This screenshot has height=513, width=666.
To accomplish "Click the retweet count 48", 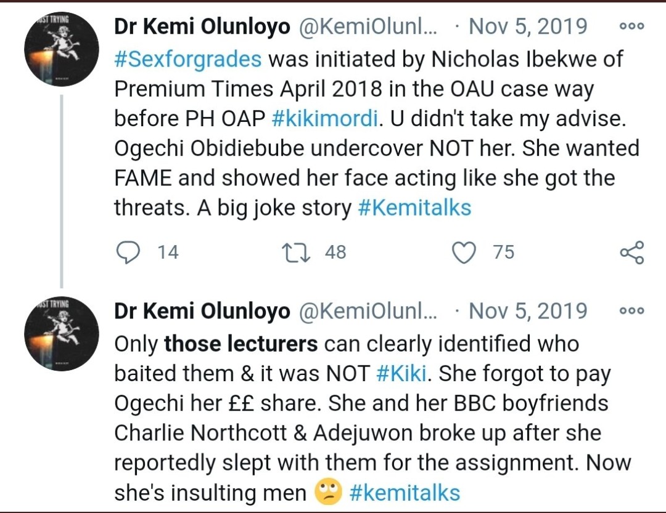I will pyautogui.click(x=335, y=252).
